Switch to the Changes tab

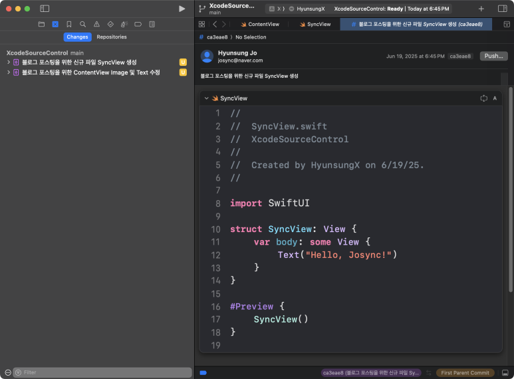coord(77,37)
